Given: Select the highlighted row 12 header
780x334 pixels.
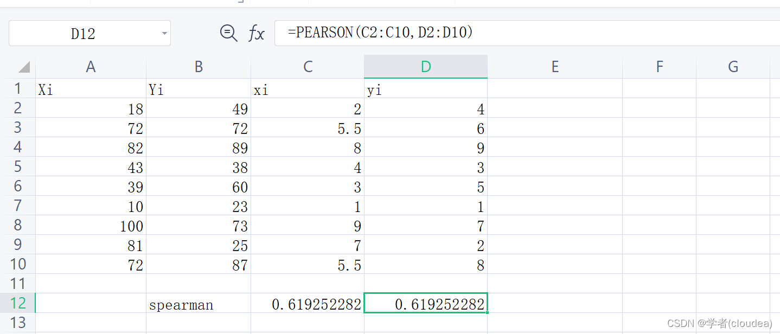Looking at the screenshot, I should 18,303.
